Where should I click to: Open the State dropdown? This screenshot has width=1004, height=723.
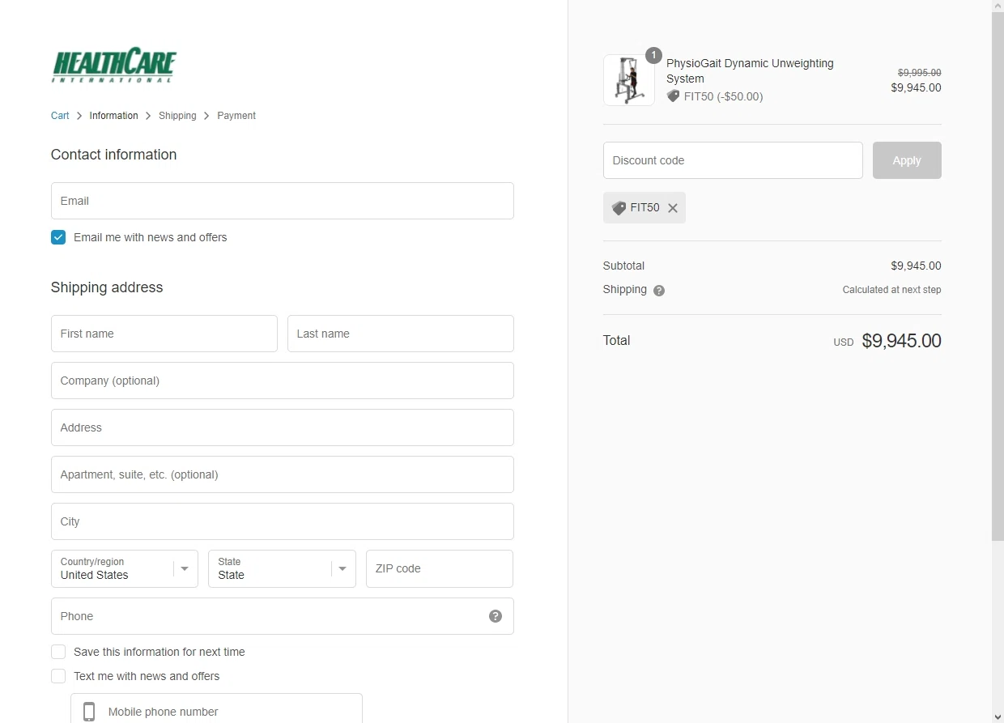coord(282,568)
